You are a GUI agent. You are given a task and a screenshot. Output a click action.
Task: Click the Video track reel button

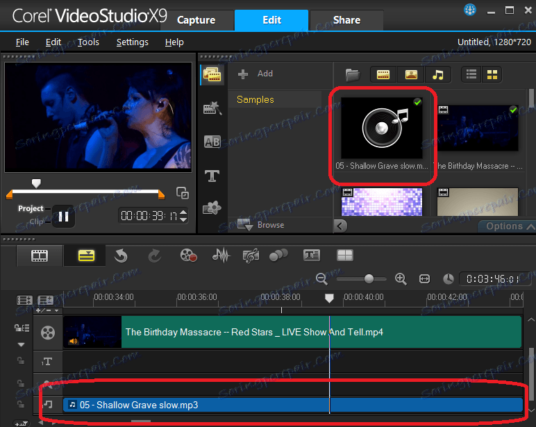[48, 333]
